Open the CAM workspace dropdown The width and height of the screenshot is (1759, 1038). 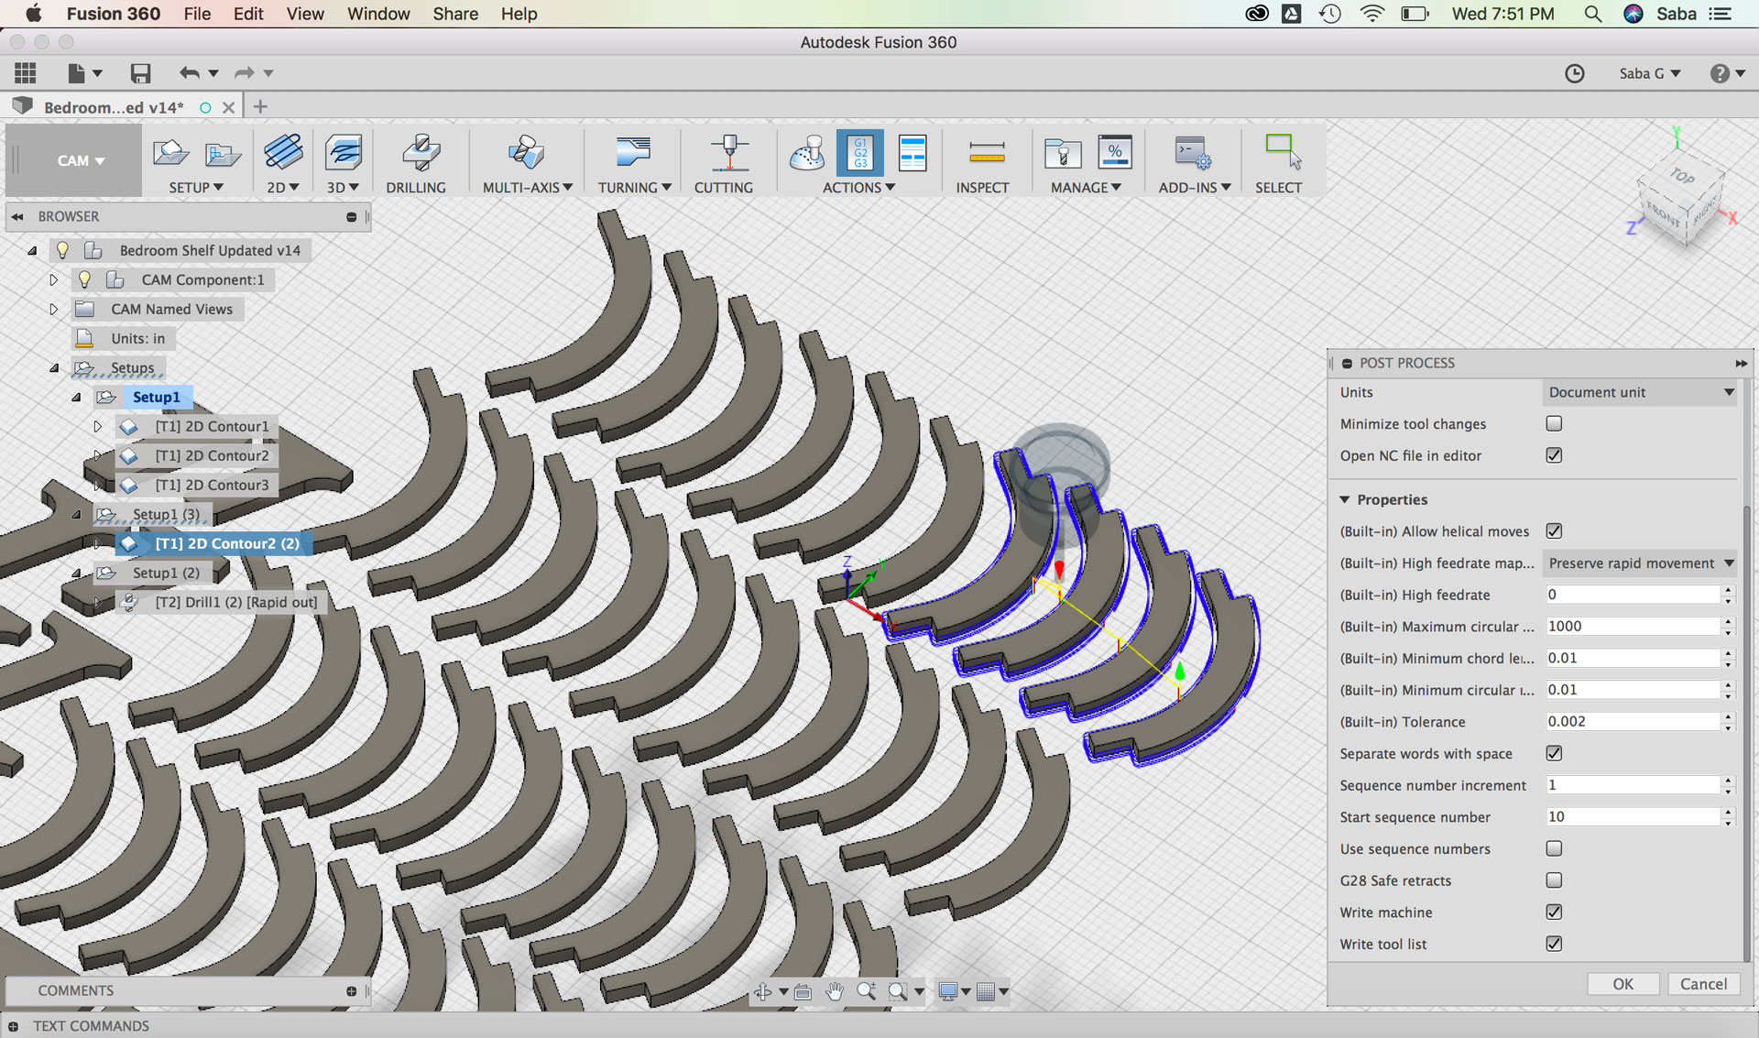tap(81, 160)
